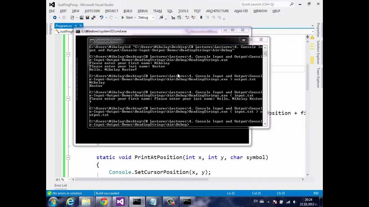
Task: Open the Properties side tab
Action: point(318,30)
